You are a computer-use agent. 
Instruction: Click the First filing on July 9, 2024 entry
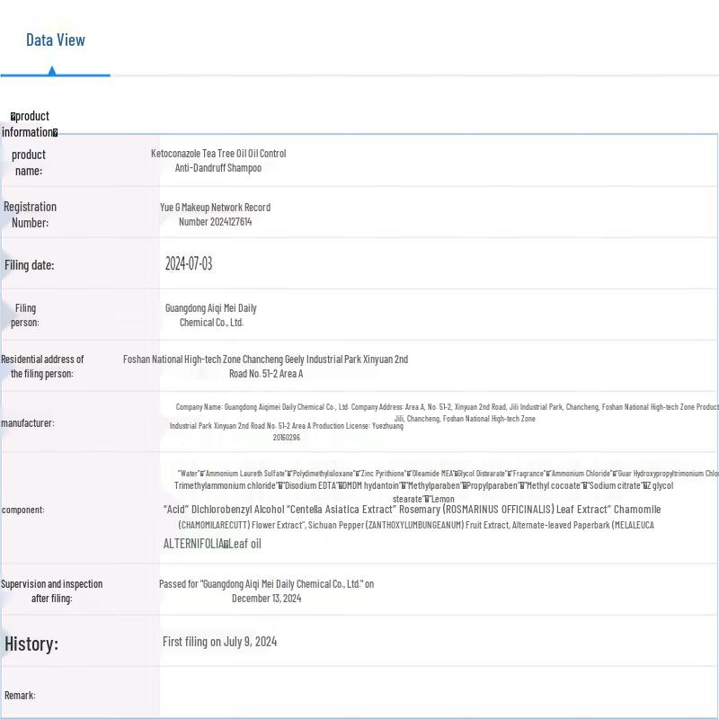219,642
